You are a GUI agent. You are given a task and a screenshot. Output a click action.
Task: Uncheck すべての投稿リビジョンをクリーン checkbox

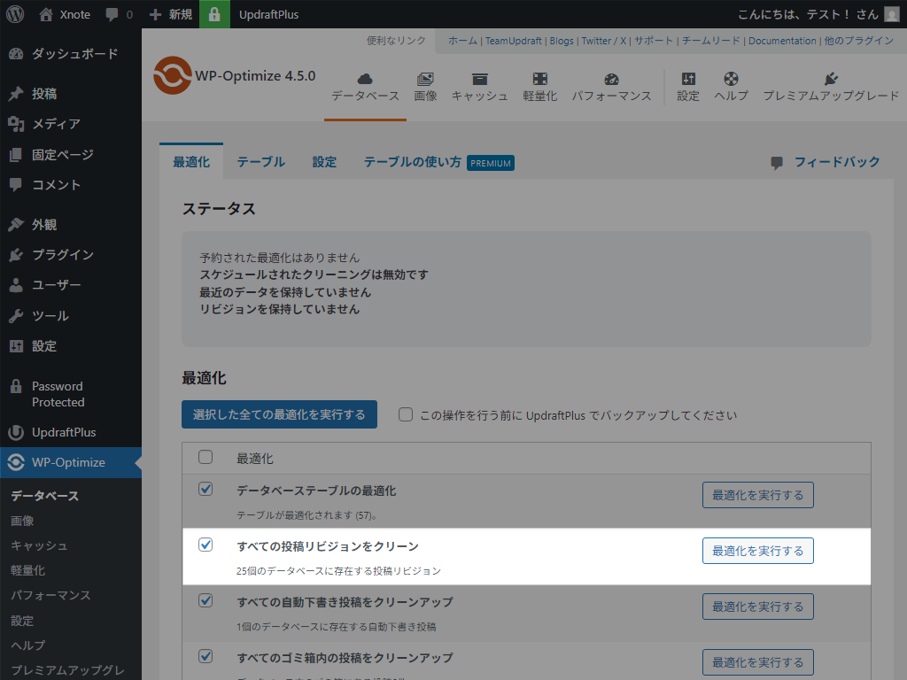(x=205, y=545)
